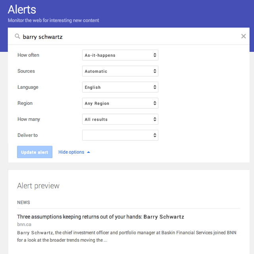This screenshot has width=254, height=254.
Task: Expand the Sources dropdown set to Automatic
Action: (120, 71)
